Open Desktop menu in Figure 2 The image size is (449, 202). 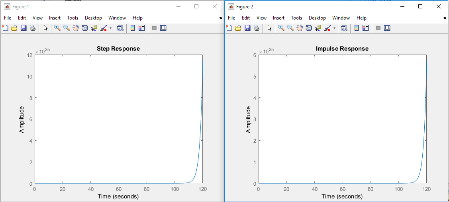(317, 18)
